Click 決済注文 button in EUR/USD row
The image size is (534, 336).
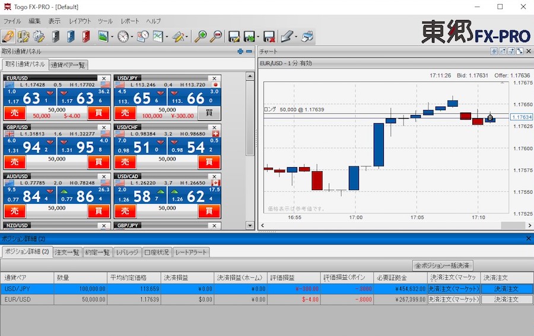(x=507, y=300)
